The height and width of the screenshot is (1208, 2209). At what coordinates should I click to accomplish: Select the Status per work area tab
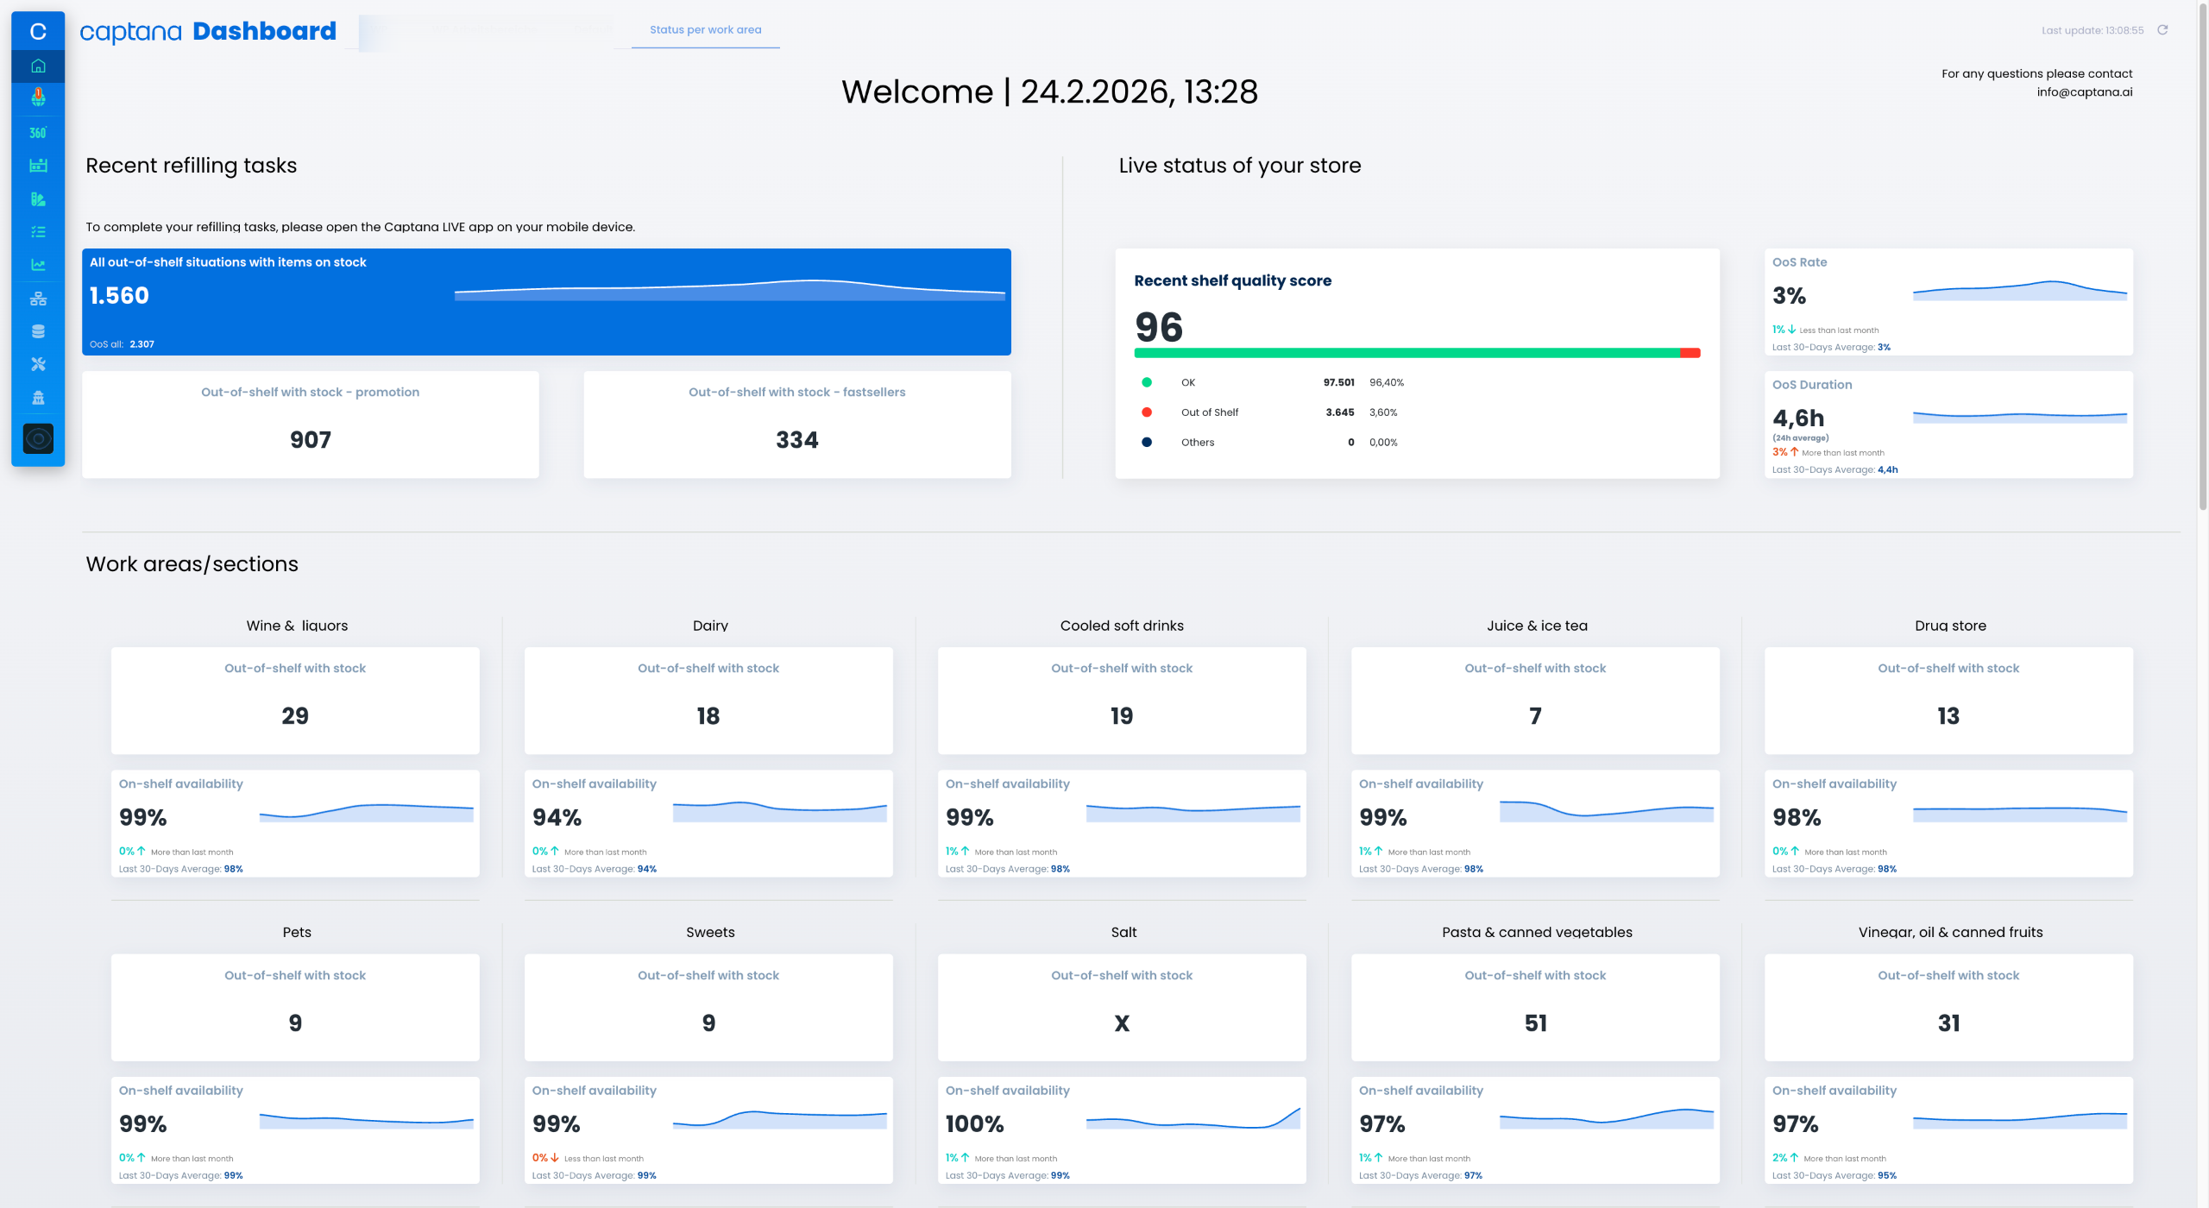[705, 29]
